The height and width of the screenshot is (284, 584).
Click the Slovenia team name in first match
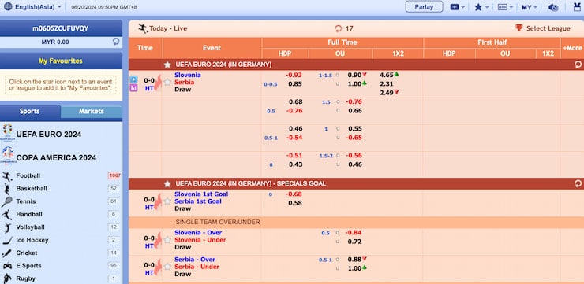pos(188,75)
